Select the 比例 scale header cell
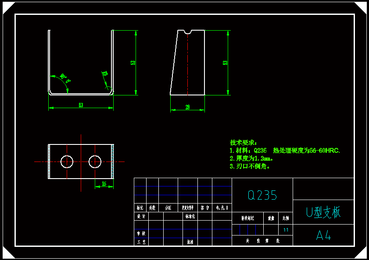The width and height of the screenshot is (369, 260). pos(287,219)
